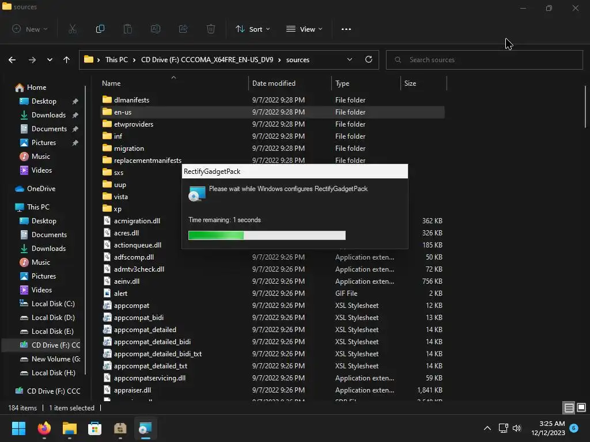The height and width of the screenshot is (442, 590).
Task: Open Local Disk (D:) in sidebar
Action: 52,318
